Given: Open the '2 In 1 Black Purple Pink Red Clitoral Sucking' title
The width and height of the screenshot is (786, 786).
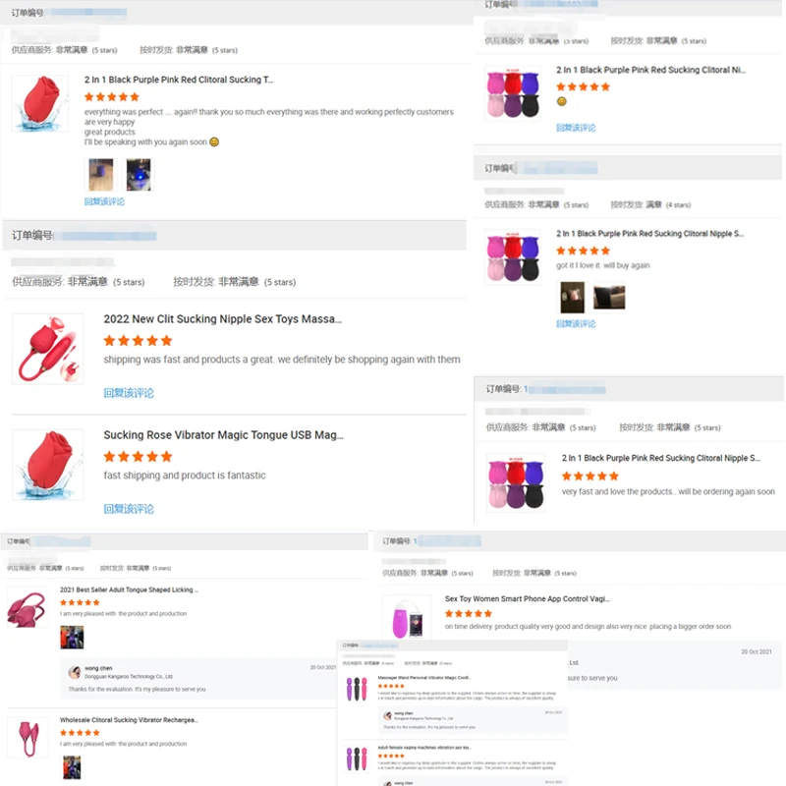Looking at the screenshot, I should [179, 80].
